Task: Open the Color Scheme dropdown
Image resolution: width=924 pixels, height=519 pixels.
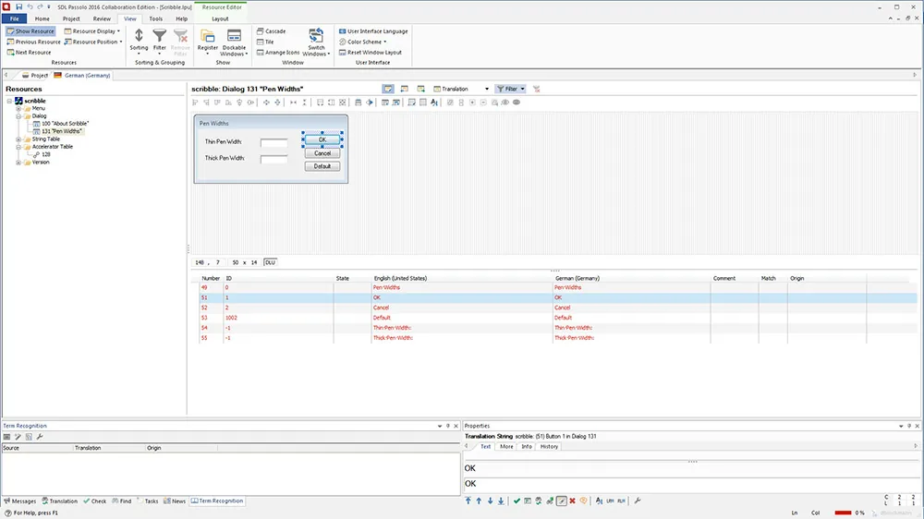Action: pos(362,42)
